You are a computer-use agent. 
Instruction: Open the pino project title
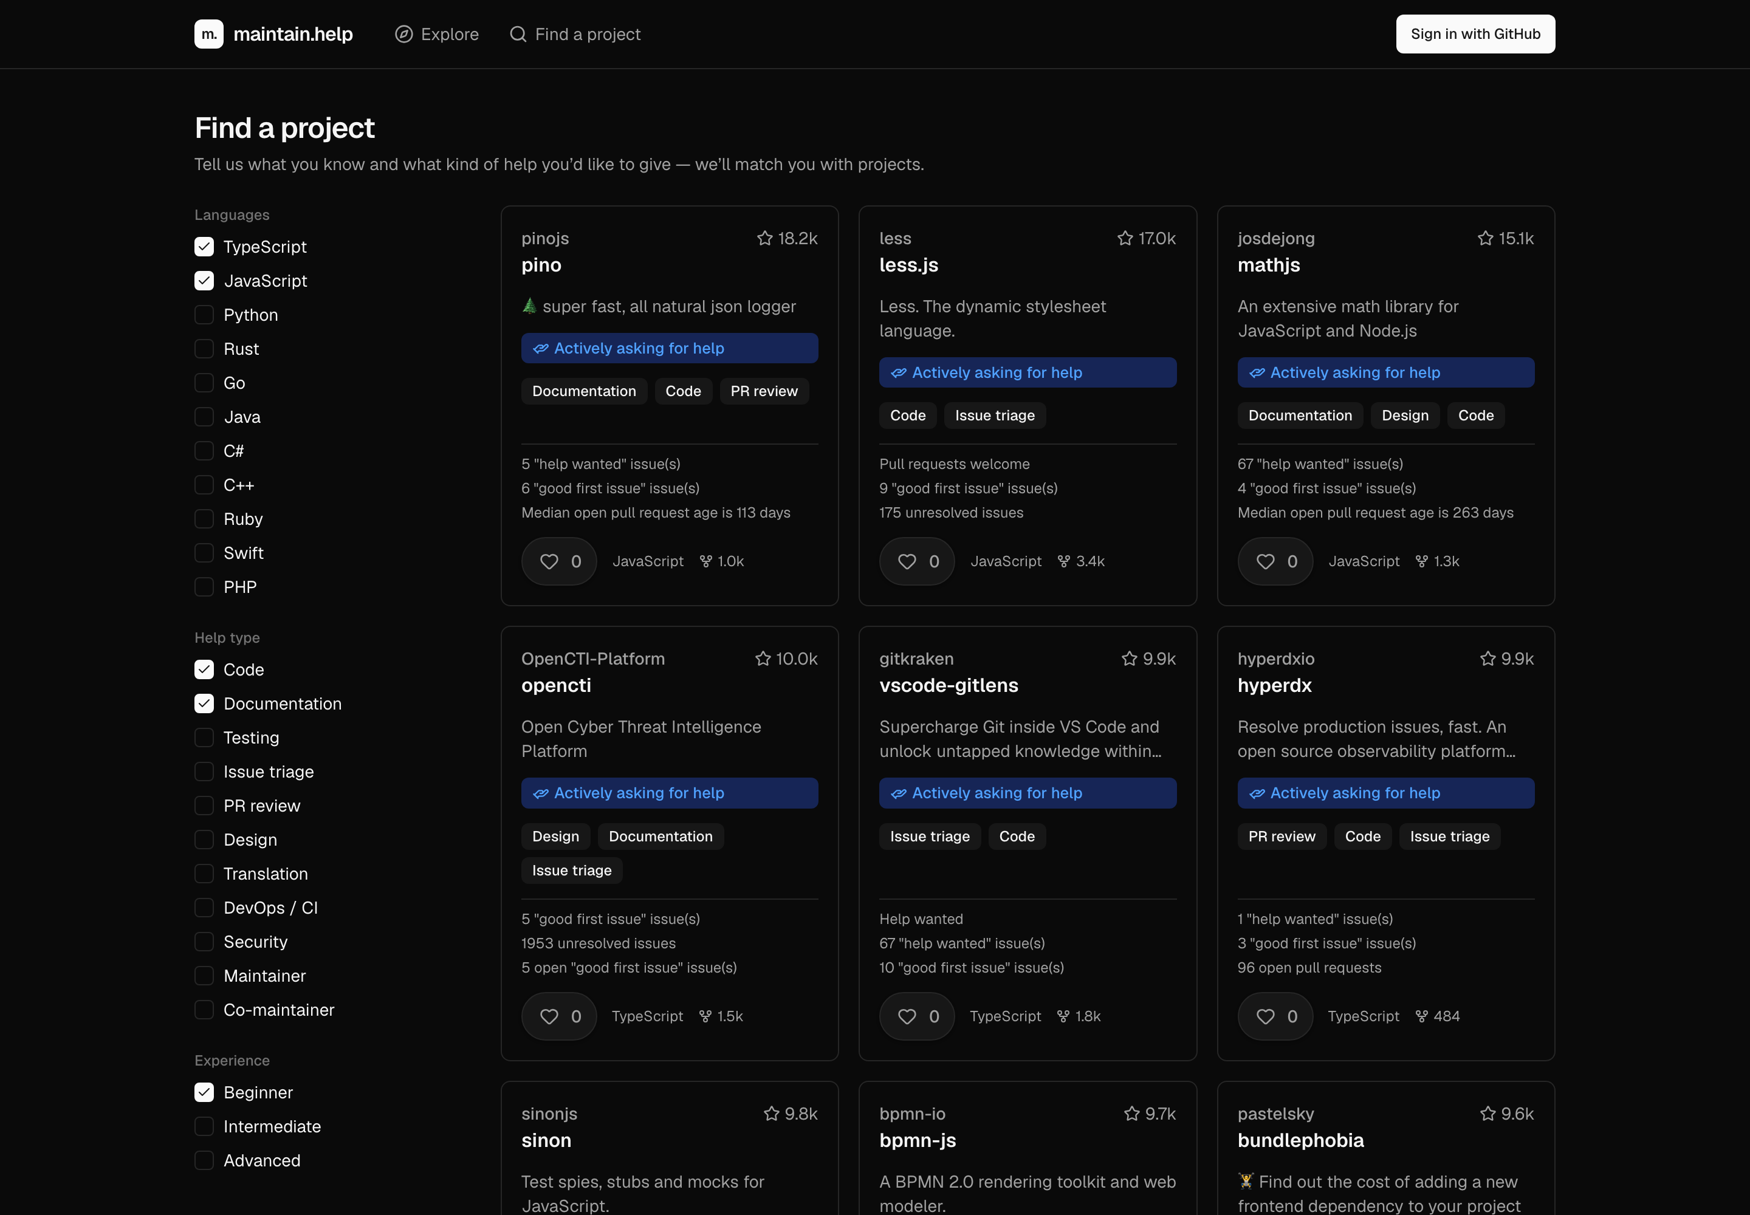click(541, 265)
